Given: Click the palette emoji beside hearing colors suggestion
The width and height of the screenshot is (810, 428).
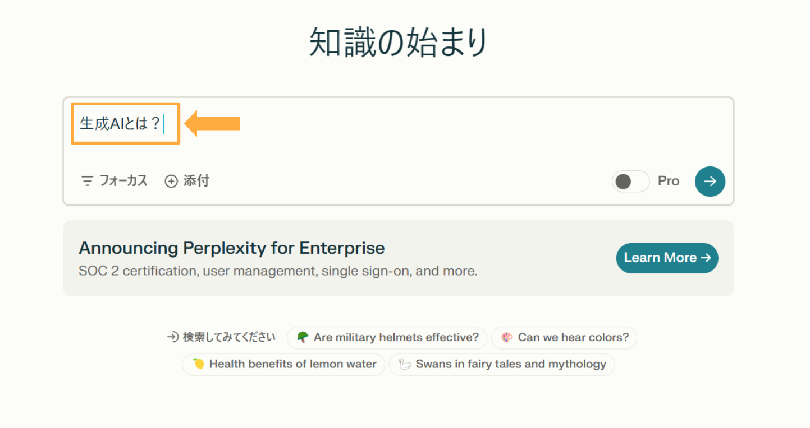Looking at the screenshot, I should [x=507, y=337].
